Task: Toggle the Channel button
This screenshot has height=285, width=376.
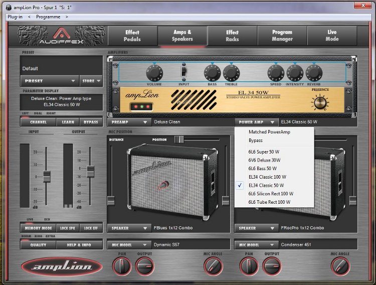Action: click(x=39, y=122)
